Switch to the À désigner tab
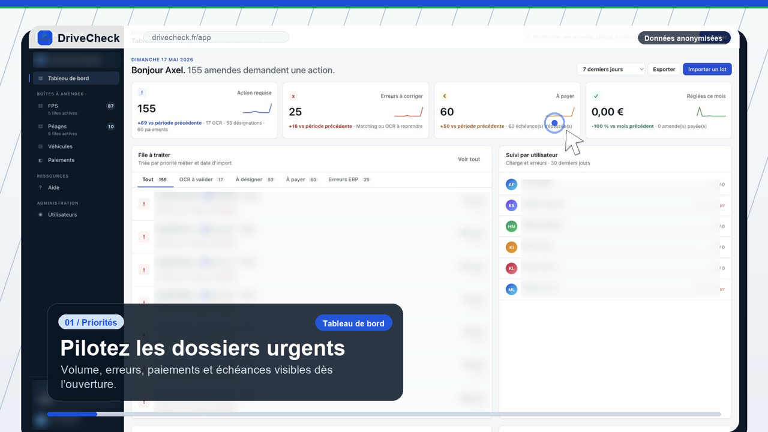This screenshot has width=768, height=432. 256,179
